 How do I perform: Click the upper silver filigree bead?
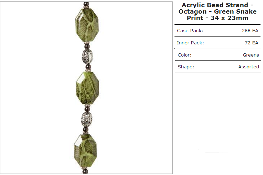pyautogui.click(x=87, y=57)
